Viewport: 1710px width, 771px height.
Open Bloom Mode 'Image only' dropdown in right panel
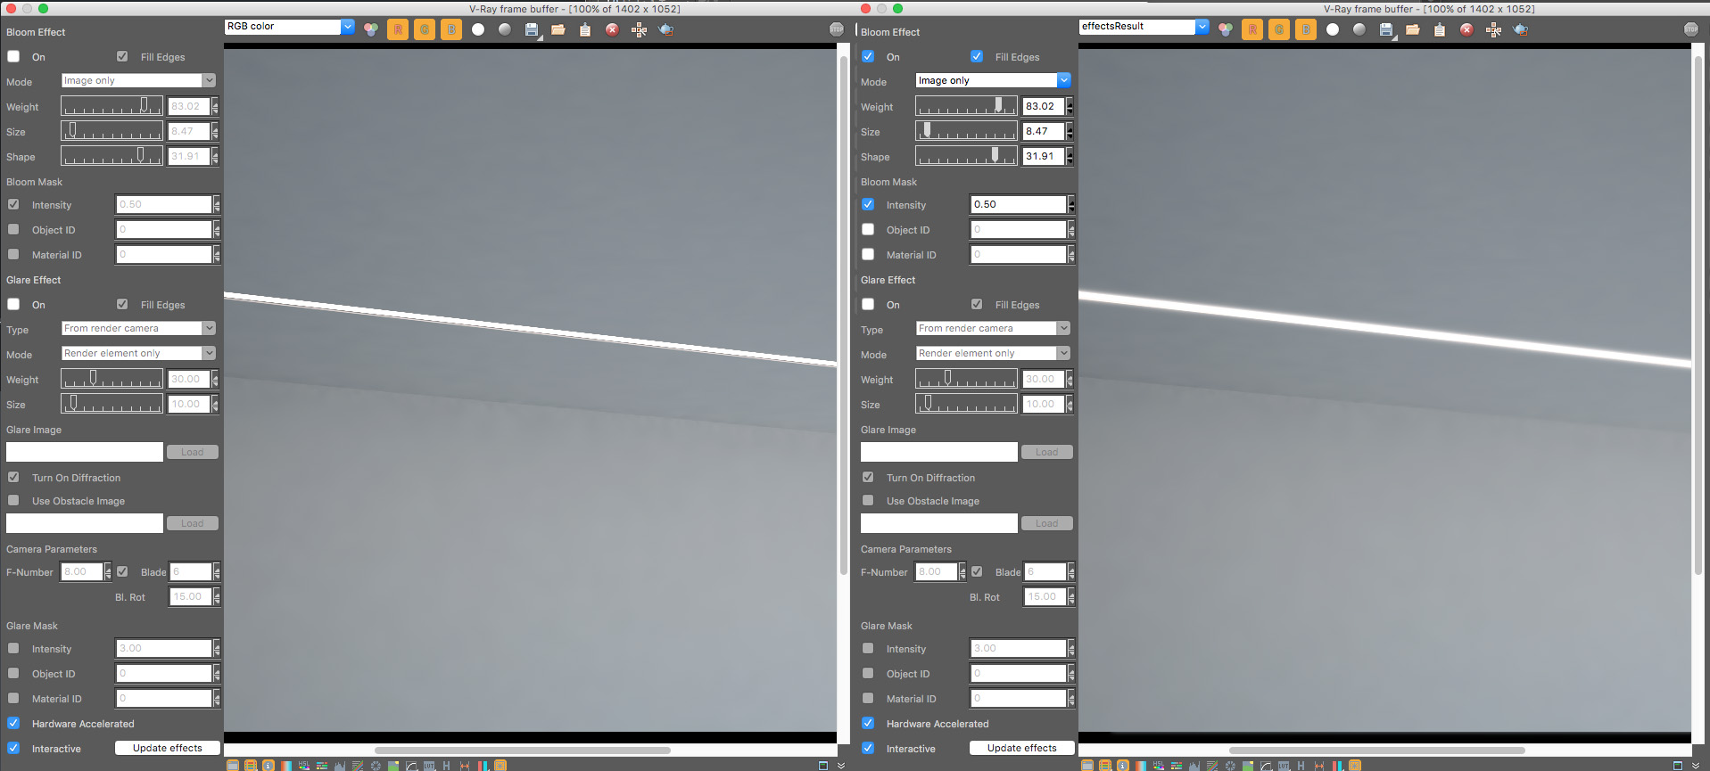pyautogui.click(x=993, y=80)
